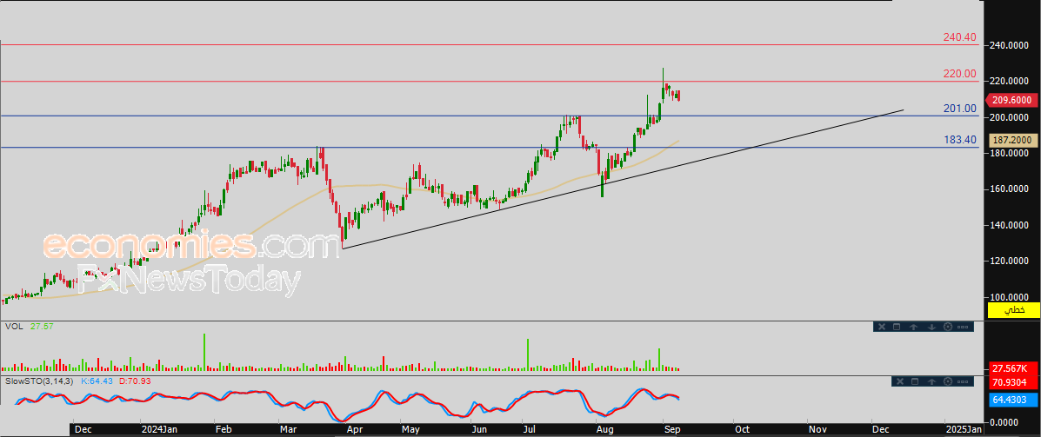Image resolution: width=1041 pixels, height=437 pixels.
Task: Click the Mar label on time axis
Action: click(288, 430)
